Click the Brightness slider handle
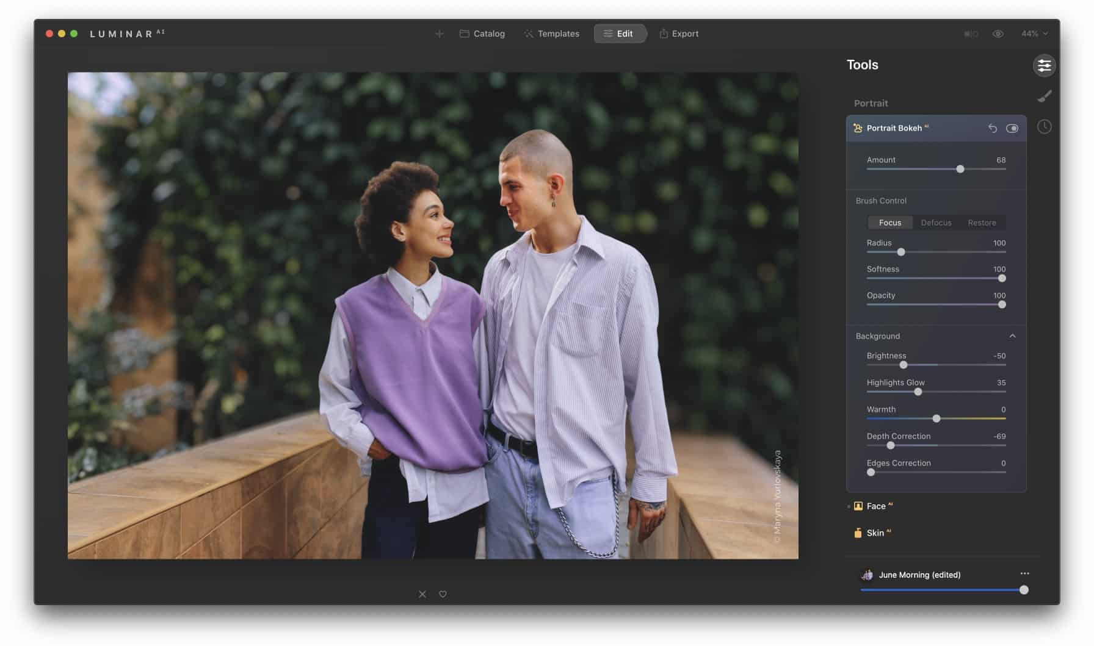1094x646 pixels. [904, 365]
